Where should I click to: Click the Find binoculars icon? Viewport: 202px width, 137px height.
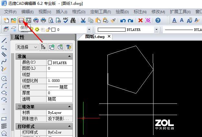tap(73, 20)
